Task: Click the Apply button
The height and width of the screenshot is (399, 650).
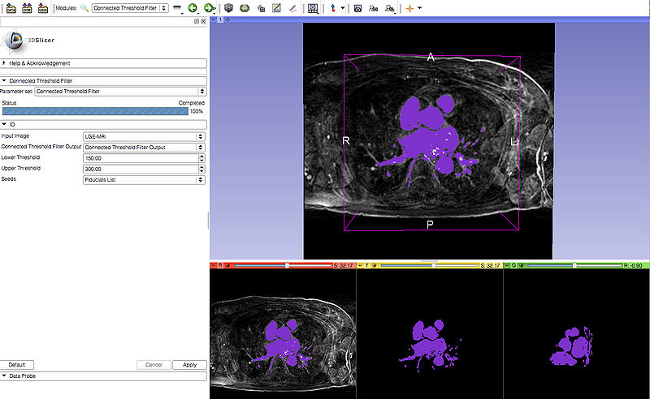Action: [x=189, y=365]
